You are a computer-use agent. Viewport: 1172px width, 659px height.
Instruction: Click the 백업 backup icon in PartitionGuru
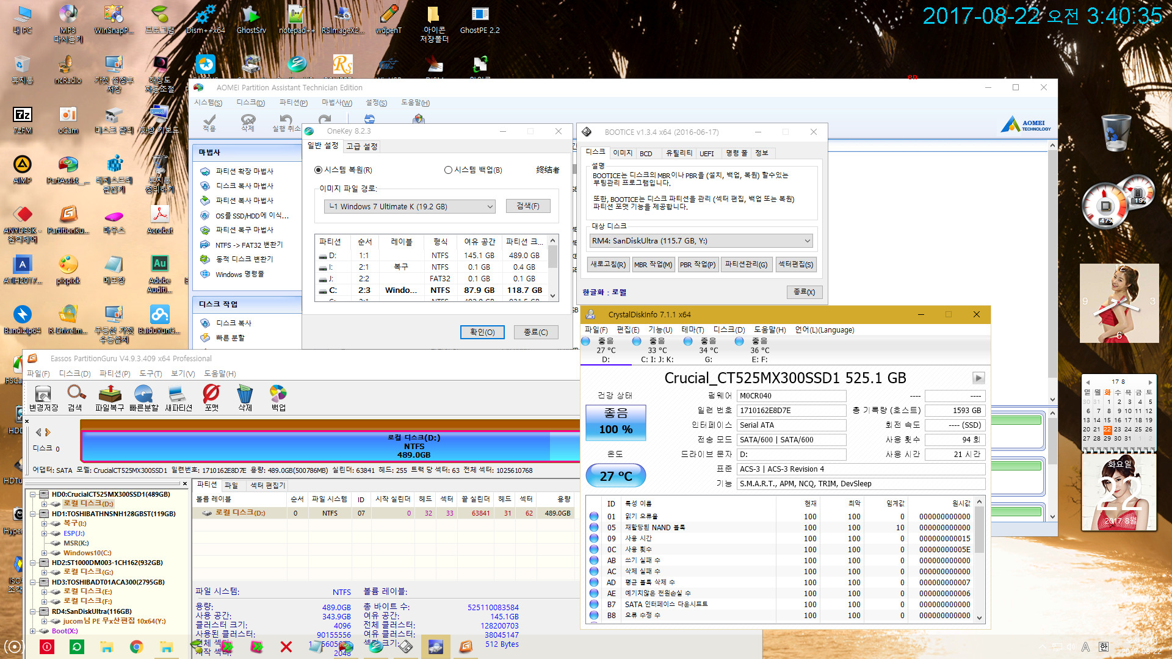278,398
